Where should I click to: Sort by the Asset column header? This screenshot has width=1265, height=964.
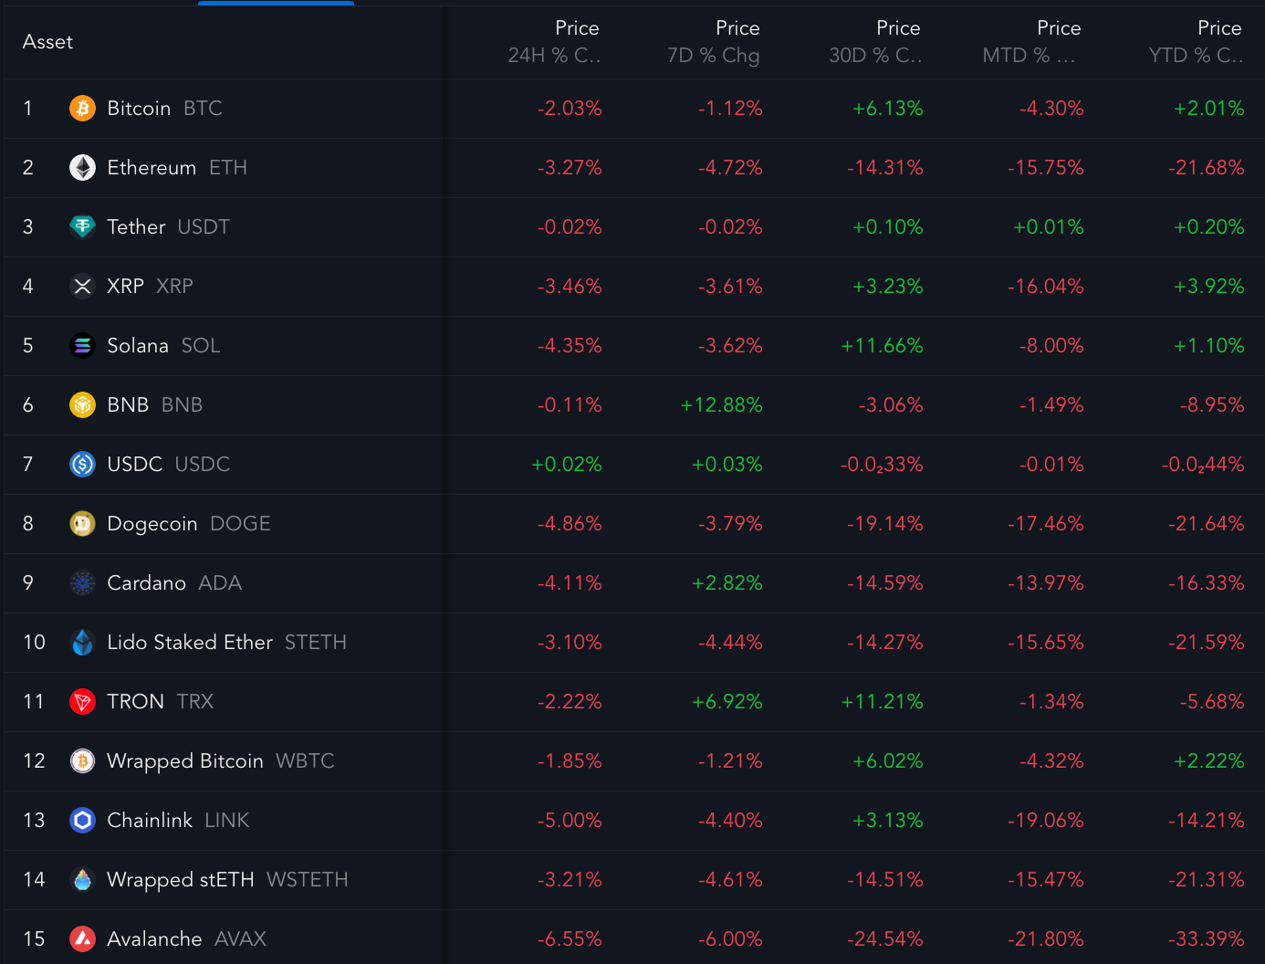click(47, 42)
